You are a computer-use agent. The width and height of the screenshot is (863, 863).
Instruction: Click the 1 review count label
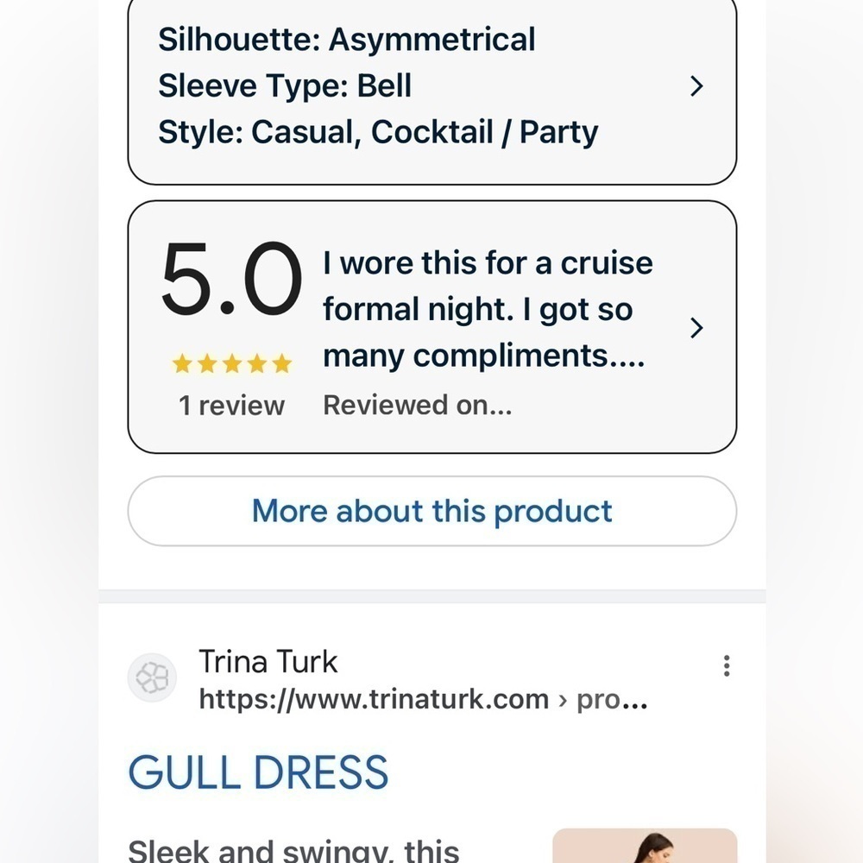tap(231, 405)
